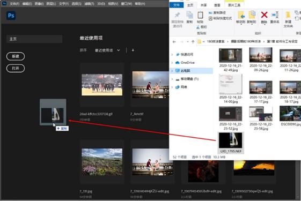
Task: Open Photoshop 帮助(H) menu
Action: coord(140,4)
